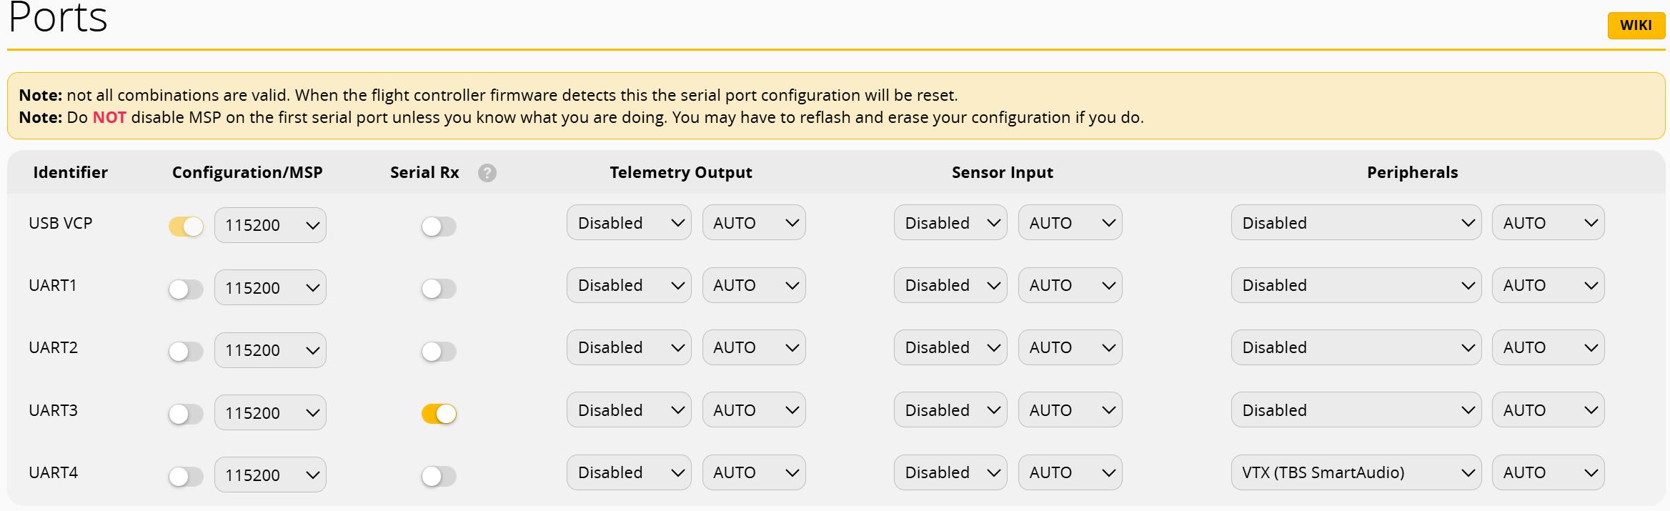Expand UART1 Telemetry Output Disabled dropdown

click(x=628, y=285)
